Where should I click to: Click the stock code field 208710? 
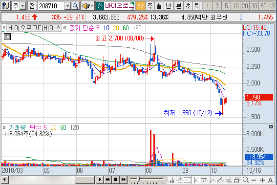pos(51,6)
